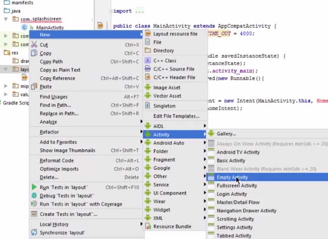Open the Fragment submenu

175,159
